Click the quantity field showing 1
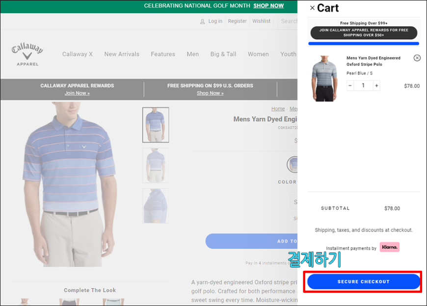Image resolution: width=427 pixels, height=306 pixels. click(x=363, y=86)
